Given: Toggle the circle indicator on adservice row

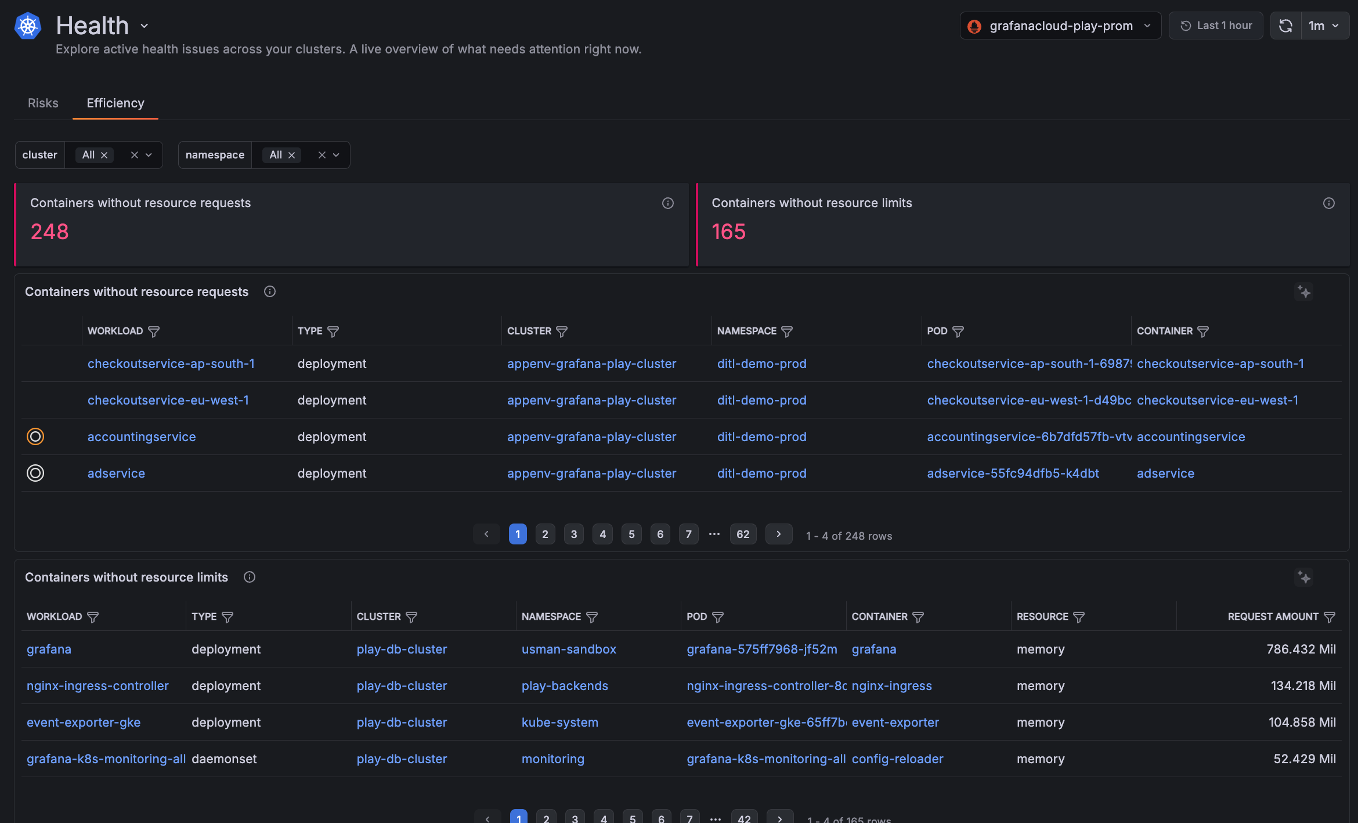Looking at the screenshot, I should pyautogui.click(x=35, y=473).
